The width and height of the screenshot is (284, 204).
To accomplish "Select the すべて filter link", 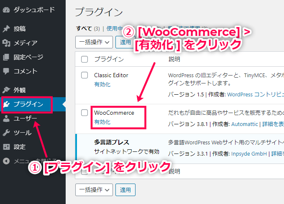I will (x=84, y=28).
